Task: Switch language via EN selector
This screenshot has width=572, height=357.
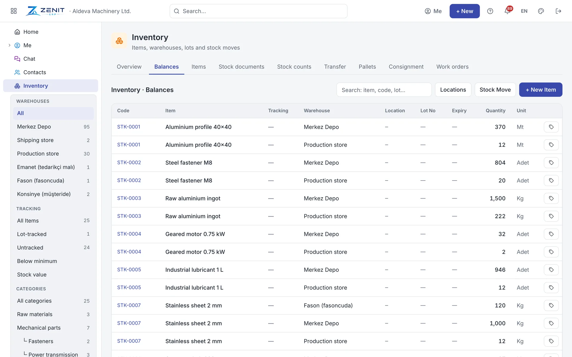Action: click(524, 11)
